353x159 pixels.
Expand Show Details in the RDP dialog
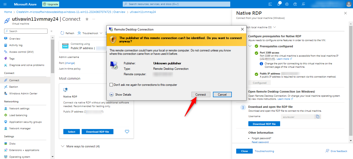(120, 95)
